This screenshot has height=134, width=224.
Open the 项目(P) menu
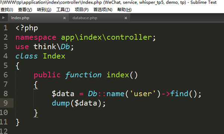point(81,10)
